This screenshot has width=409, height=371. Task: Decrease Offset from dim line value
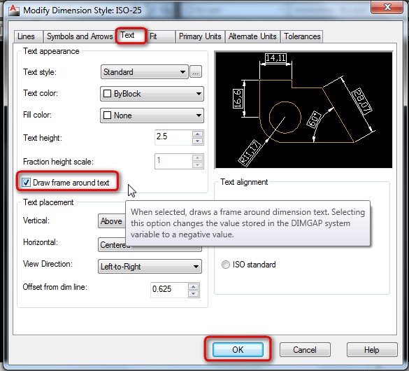pos(193,294)
